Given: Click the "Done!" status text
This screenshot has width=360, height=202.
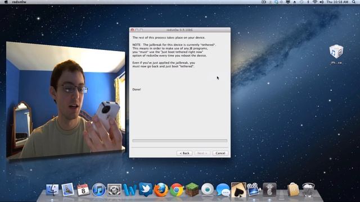Looking at the screenshot, I should tap(137, 89).
